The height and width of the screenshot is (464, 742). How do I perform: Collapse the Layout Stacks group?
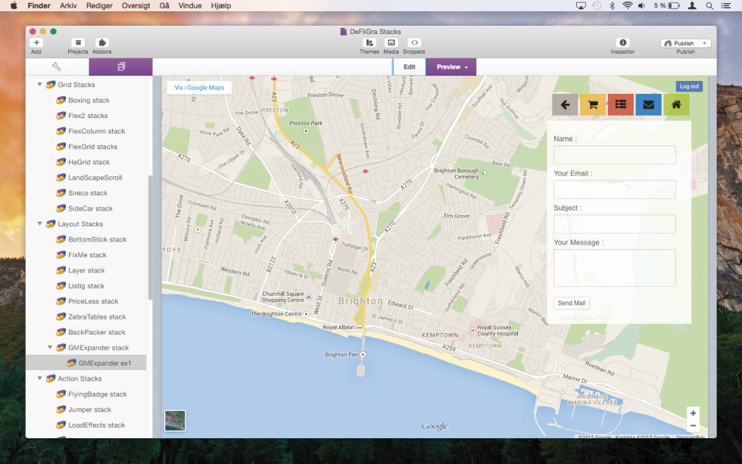point(39,224)
